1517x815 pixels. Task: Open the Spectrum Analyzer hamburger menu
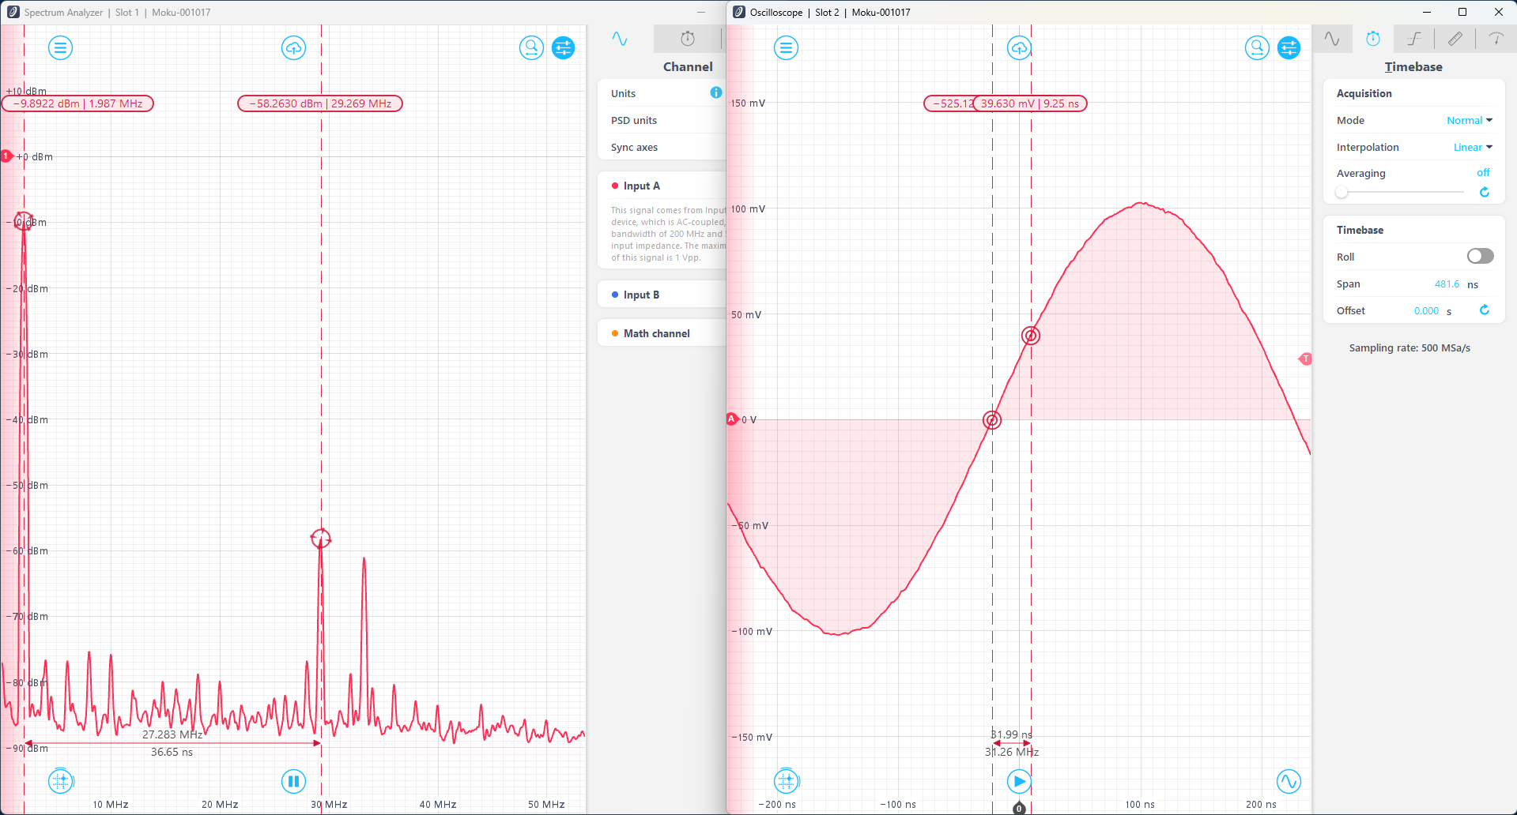point(61,47)
